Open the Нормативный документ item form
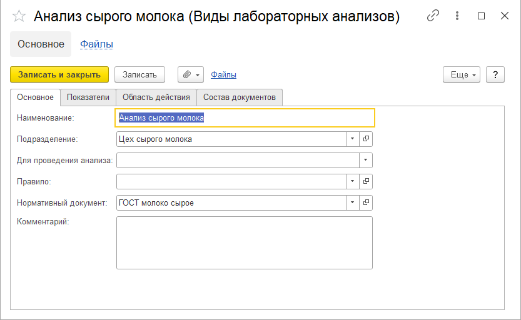This screenshot has width=521, height=320. pos(367,202)
